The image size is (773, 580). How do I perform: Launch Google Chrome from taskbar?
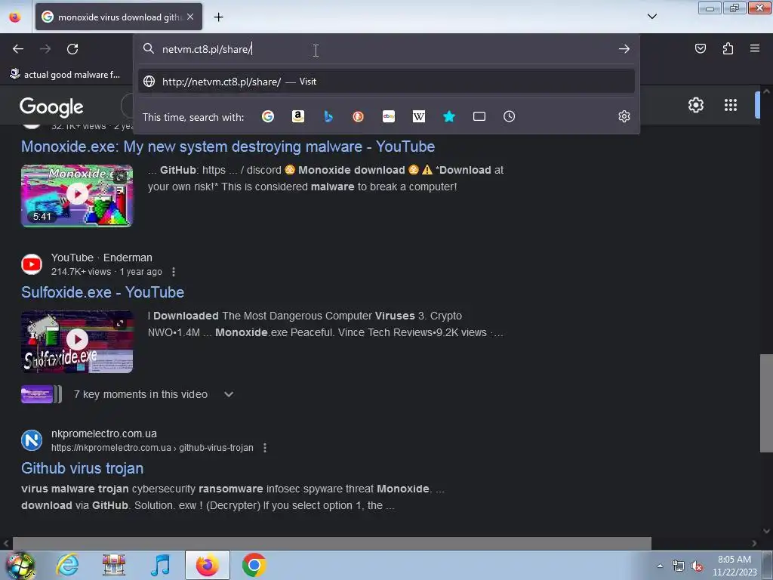click(254, 565)
